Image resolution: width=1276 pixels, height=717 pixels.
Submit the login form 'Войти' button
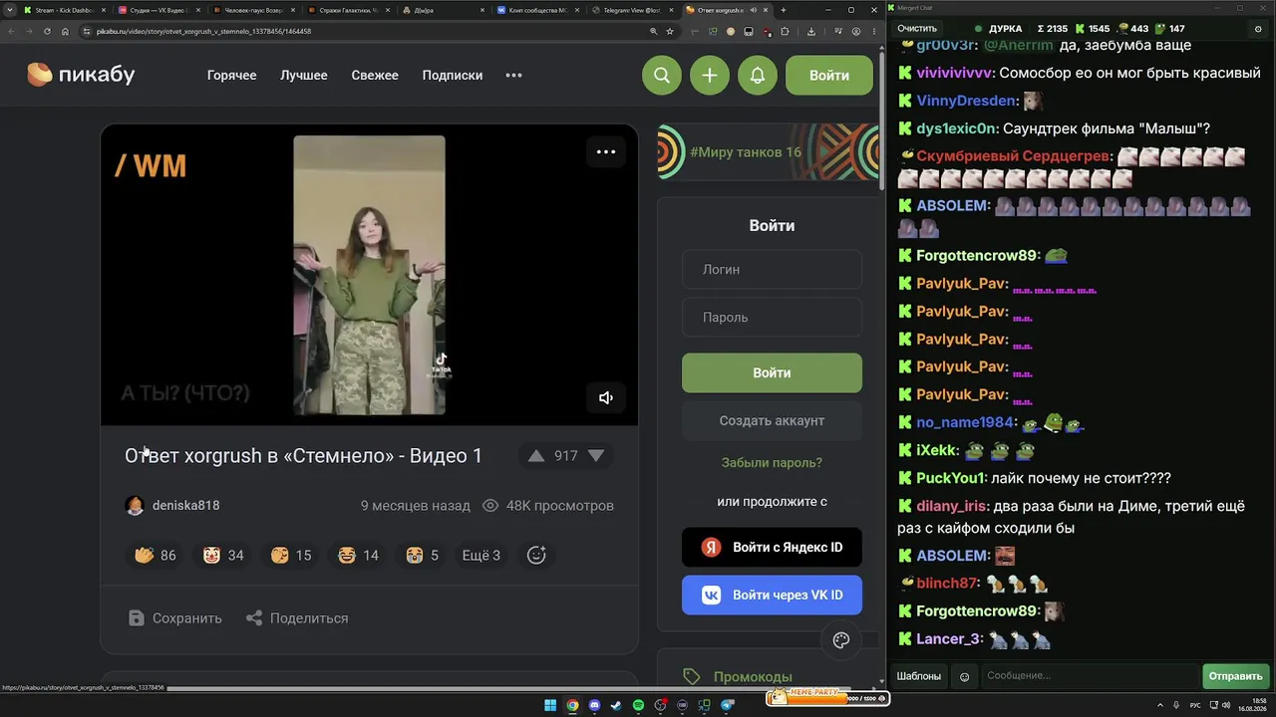point(772,373)
